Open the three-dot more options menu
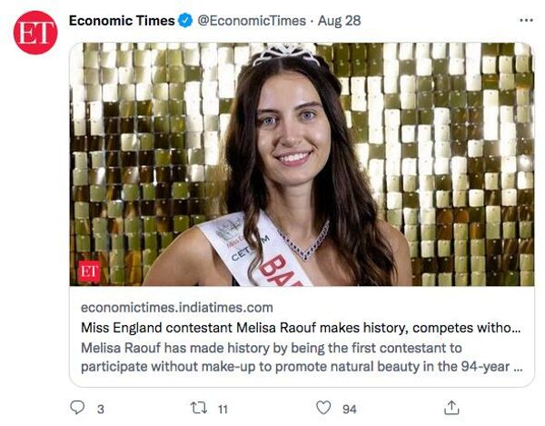The height and width of the screenshot is (426, 545). coord(525,20)
